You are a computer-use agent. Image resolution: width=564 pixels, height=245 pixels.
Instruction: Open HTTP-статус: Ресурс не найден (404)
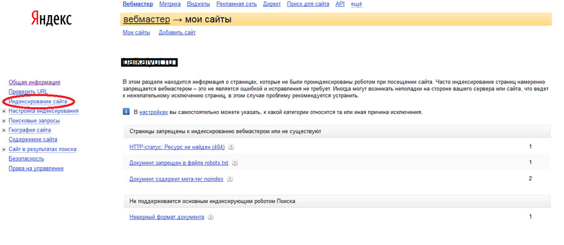pyautogui.click(x=177, y=147)
